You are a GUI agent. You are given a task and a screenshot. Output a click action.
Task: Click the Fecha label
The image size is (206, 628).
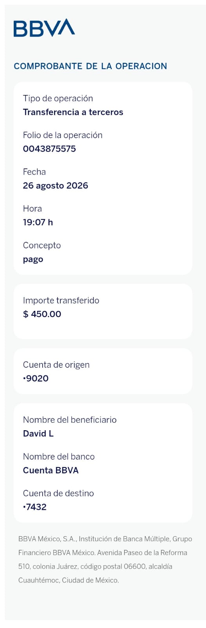point(34,172)
